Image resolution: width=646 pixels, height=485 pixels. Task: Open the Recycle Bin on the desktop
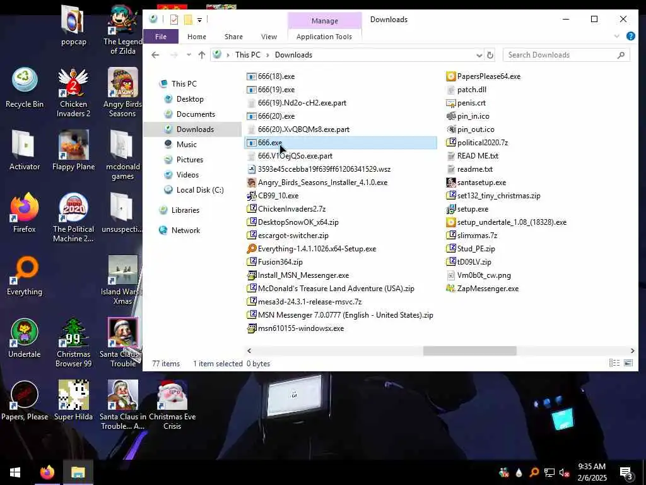click(25, 87)
